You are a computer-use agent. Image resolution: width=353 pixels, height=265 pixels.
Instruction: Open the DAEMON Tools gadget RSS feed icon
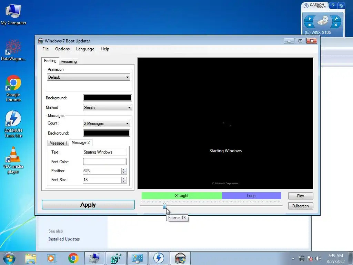coord(341,6)
